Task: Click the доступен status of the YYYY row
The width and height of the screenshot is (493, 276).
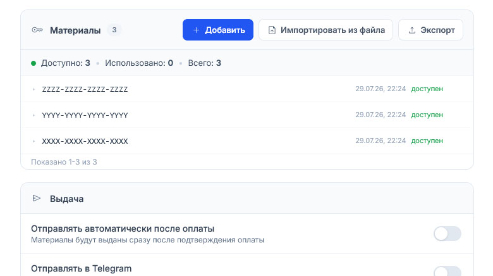Action: (427, 115)
